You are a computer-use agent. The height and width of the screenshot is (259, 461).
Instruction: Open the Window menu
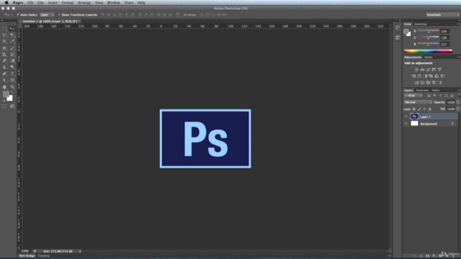coord(114,2)
